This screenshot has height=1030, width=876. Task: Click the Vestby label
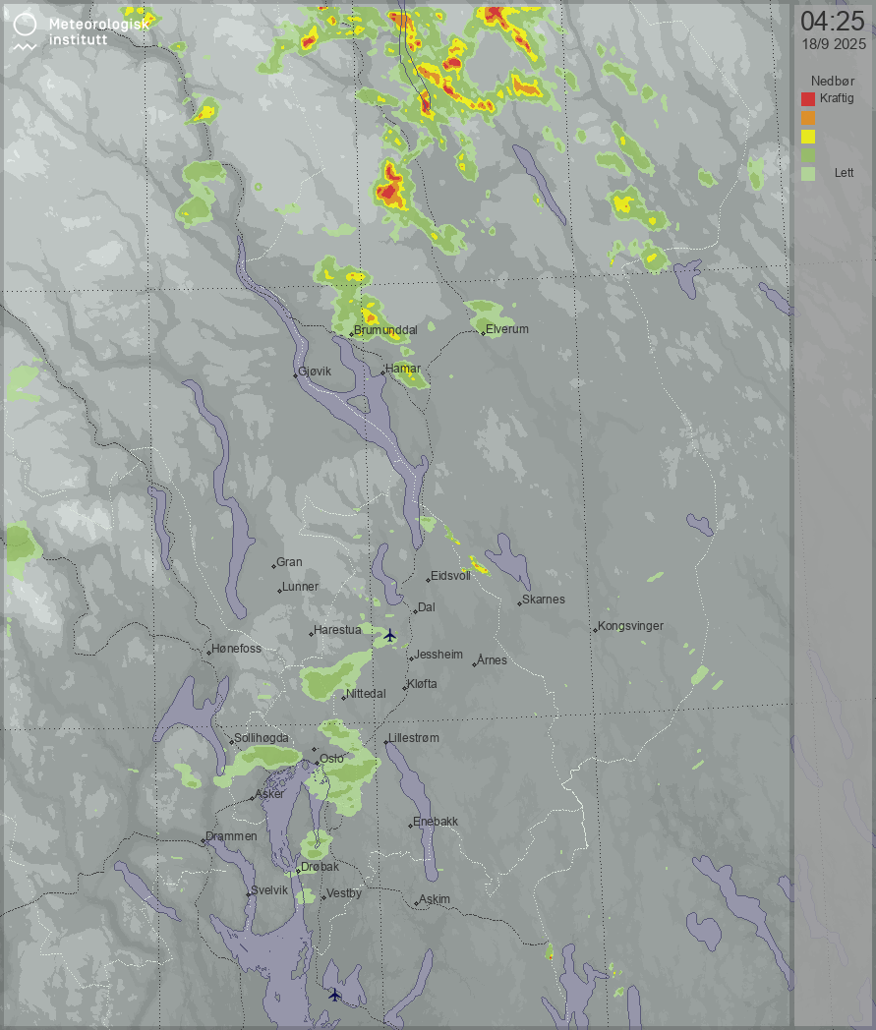[344, 894]
